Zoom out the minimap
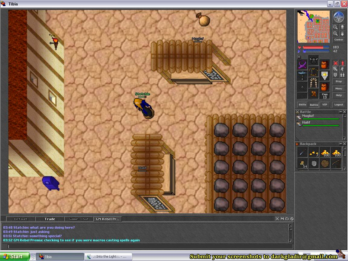Screen dimensions: 348x261 click(x=335, y=27)
